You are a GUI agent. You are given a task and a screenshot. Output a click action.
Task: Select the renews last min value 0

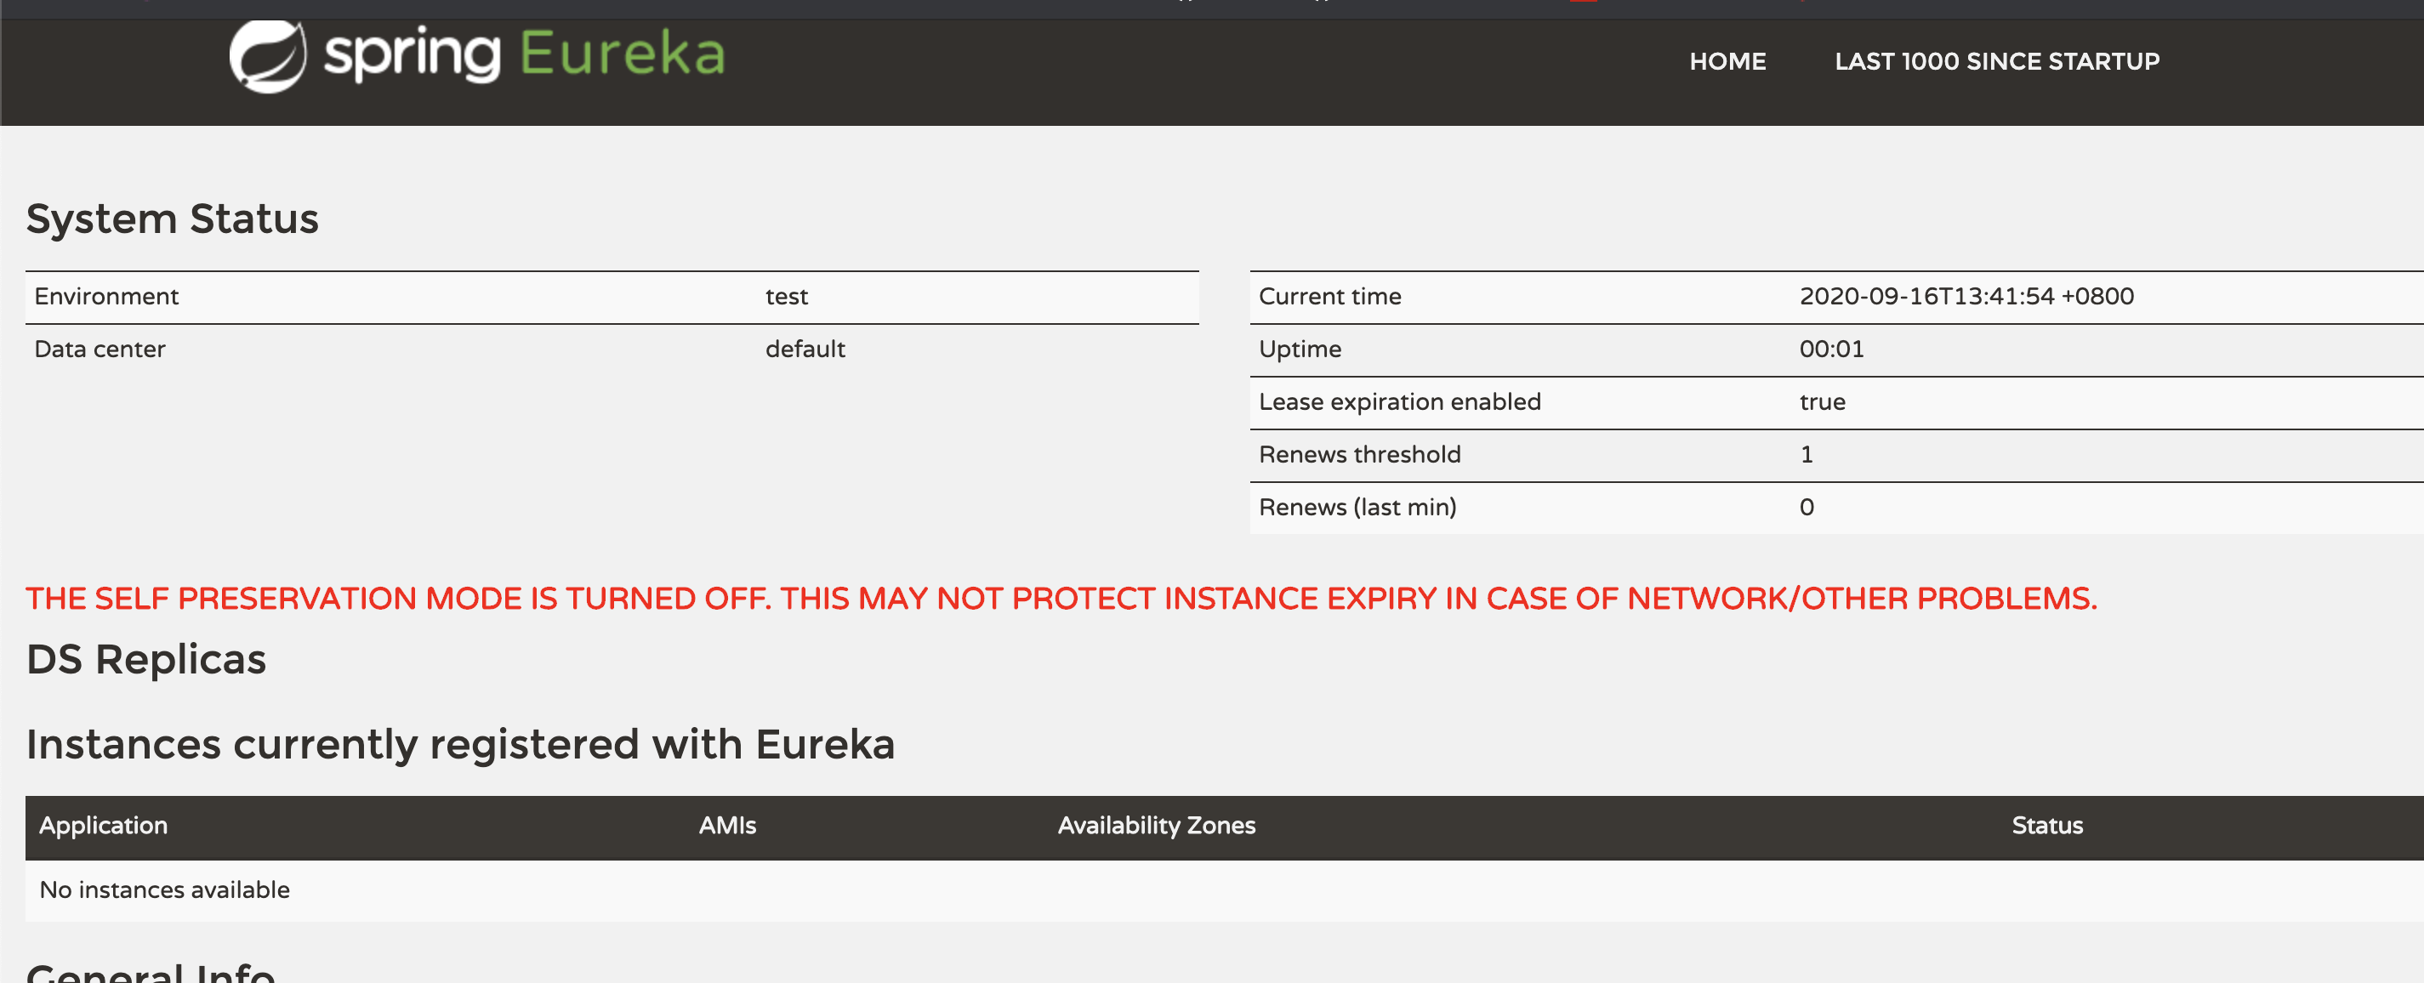[x=1806, y=507]
